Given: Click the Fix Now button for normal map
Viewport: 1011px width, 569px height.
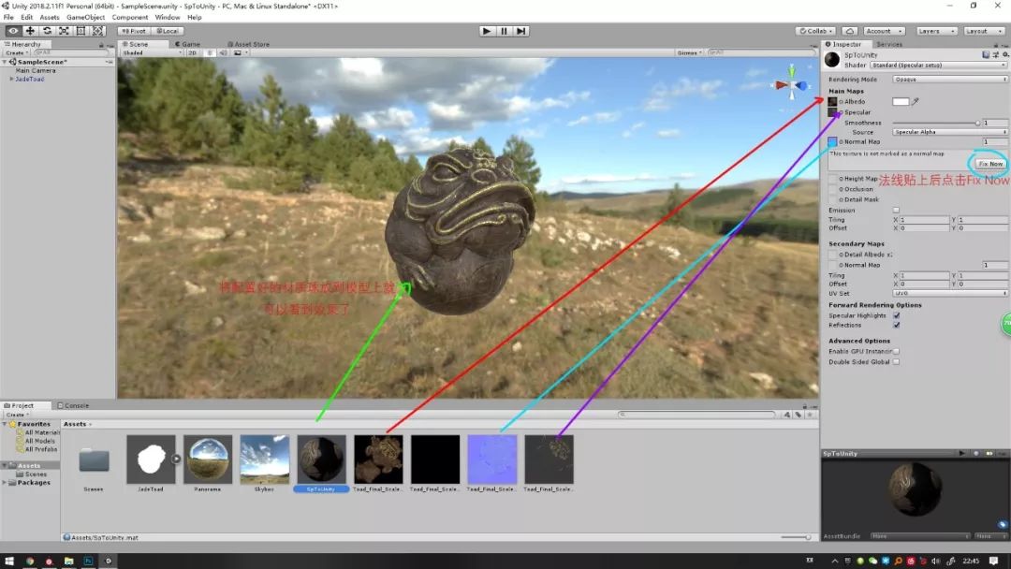Looking at the screenshot, I should tap(989, 163).
